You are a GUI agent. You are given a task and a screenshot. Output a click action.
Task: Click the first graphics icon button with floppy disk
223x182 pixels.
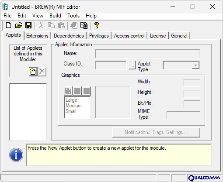pyautogui.click(x=68, y=91)
